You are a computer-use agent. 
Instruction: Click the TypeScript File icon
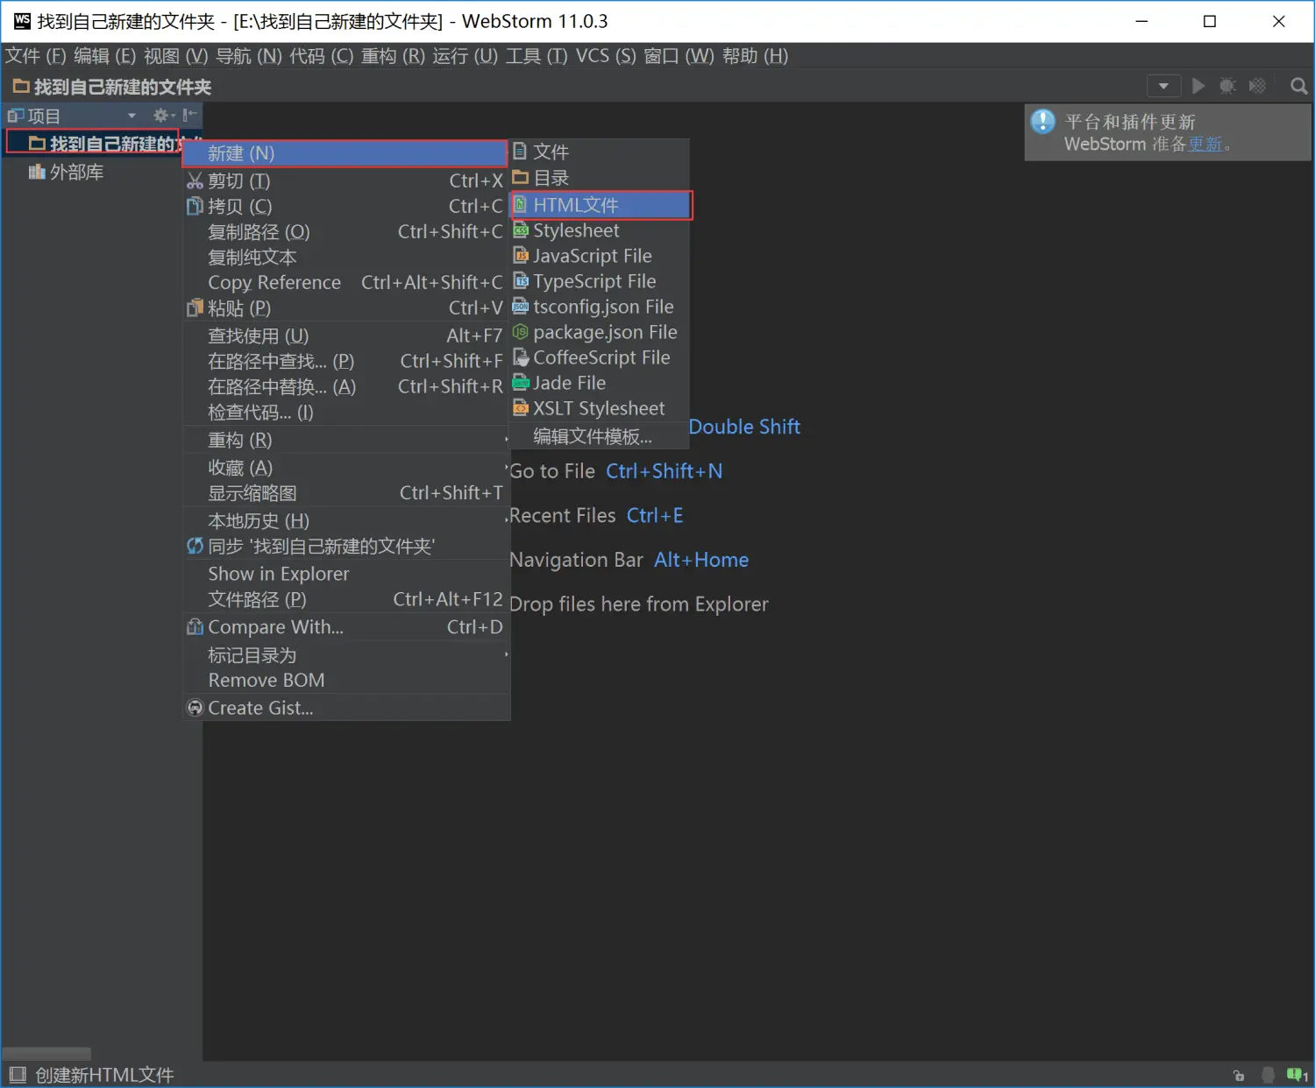point(521,281)
